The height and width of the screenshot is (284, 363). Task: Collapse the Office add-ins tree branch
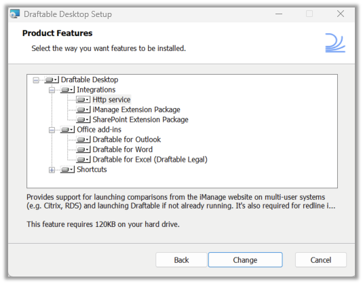(x=52, y=130)
